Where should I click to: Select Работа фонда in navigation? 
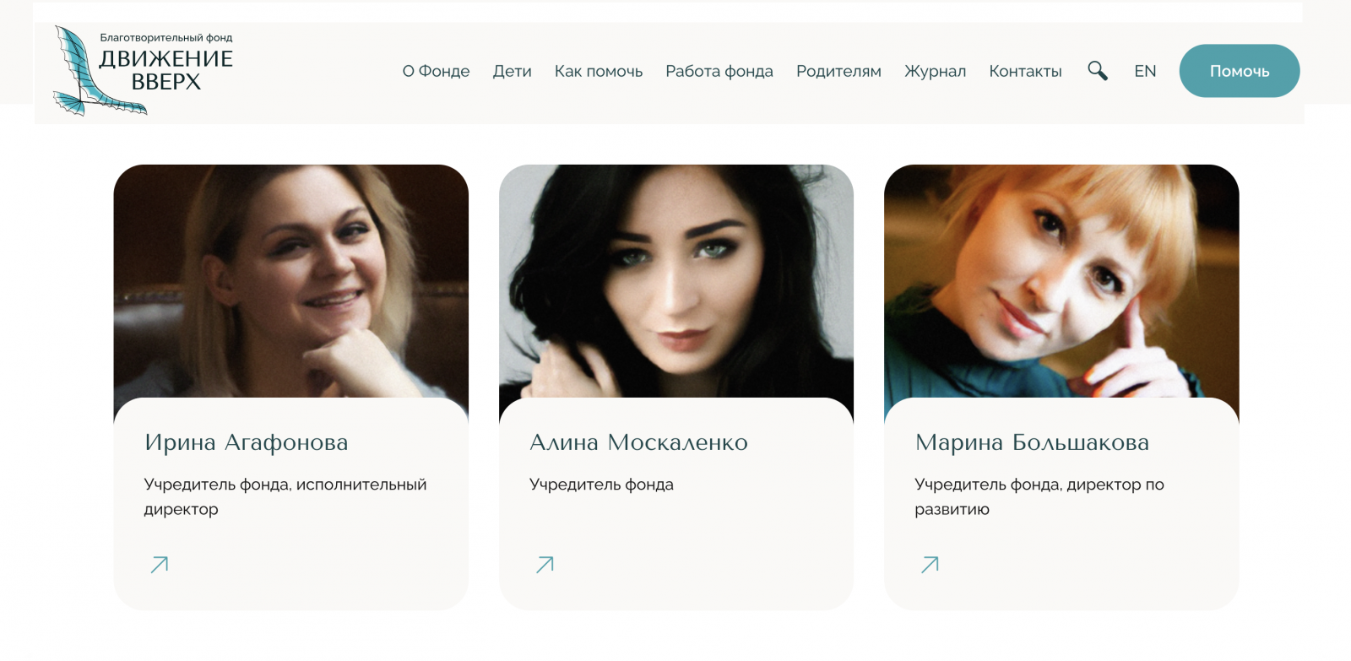tap(719, 72)
